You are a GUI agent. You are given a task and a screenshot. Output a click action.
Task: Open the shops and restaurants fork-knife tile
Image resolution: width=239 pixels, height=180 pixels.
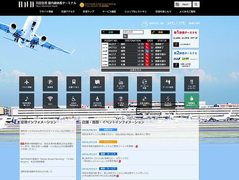point(192,84)
